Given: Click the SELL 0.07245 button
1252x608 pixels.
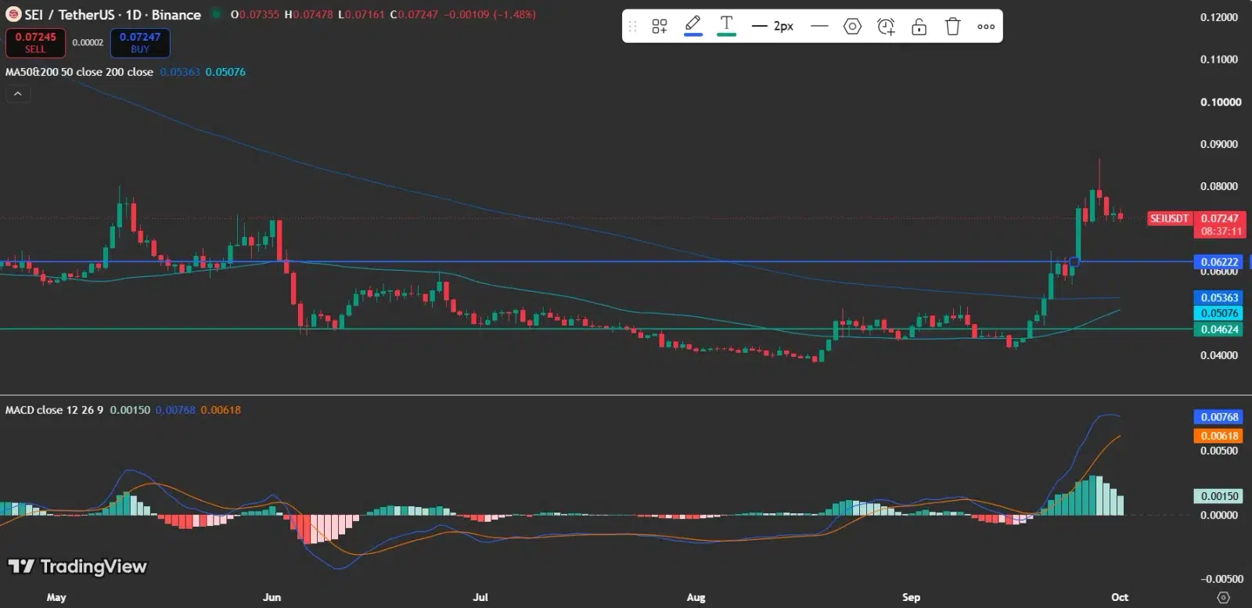Looking at the screenshot, I should coord(35,43).
